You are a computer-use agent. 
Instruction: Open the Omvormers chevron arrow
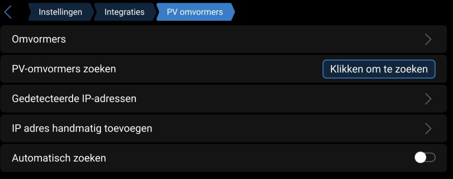coord(428,39)
